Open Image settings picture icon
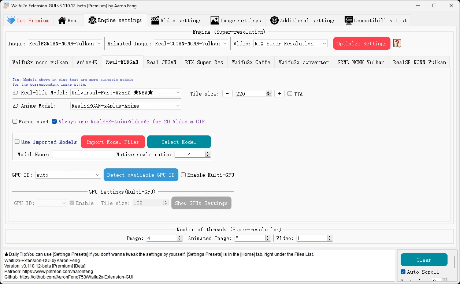 tap(215, 20)
